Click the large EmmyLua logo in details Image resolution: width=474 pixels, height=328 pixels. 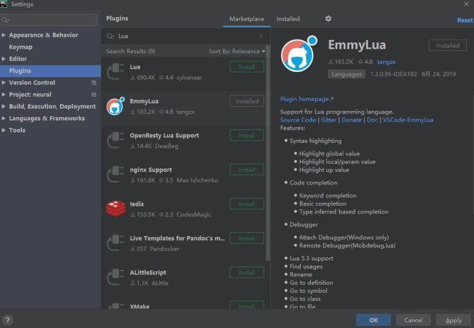pyautogui.click(x=299, y=54)
